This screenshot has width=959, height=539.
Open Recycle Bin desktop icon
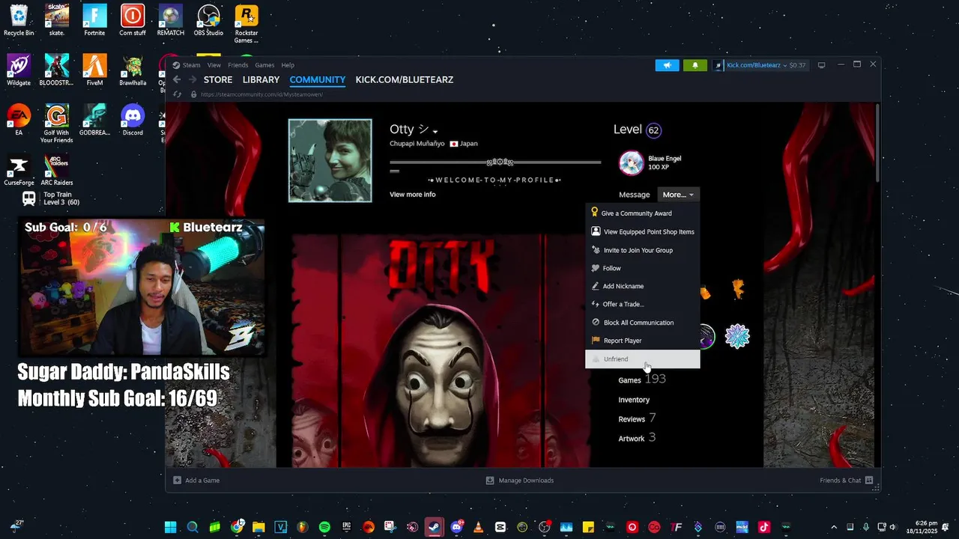[19, 20]
